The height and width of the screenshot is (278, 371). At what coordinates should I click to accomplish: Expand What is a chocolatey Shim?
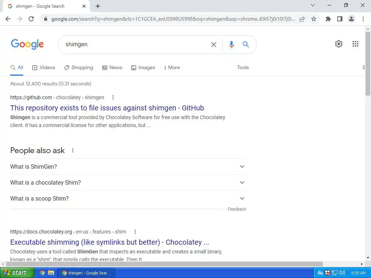click(x=128, y=182)
